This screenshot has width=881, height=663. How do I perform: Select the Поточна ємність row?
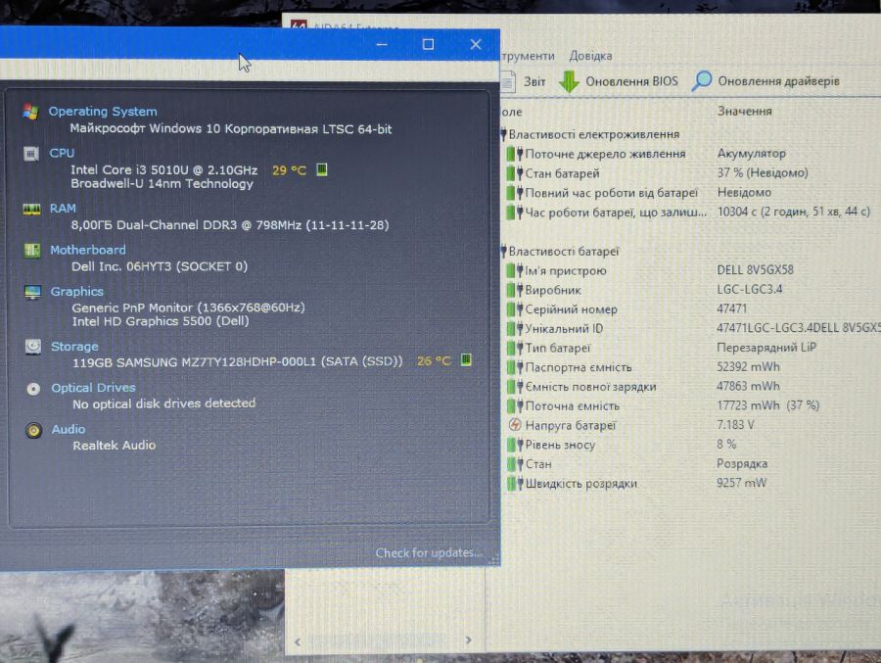[663, 406]
